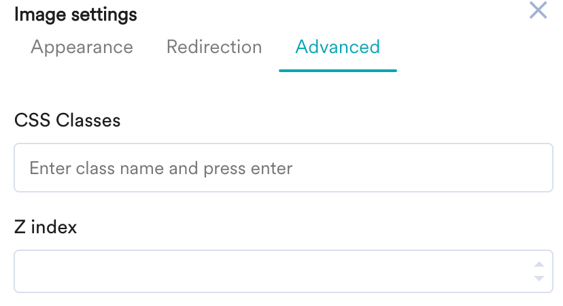Increase Z index with the up arrow

pos(539,265)
